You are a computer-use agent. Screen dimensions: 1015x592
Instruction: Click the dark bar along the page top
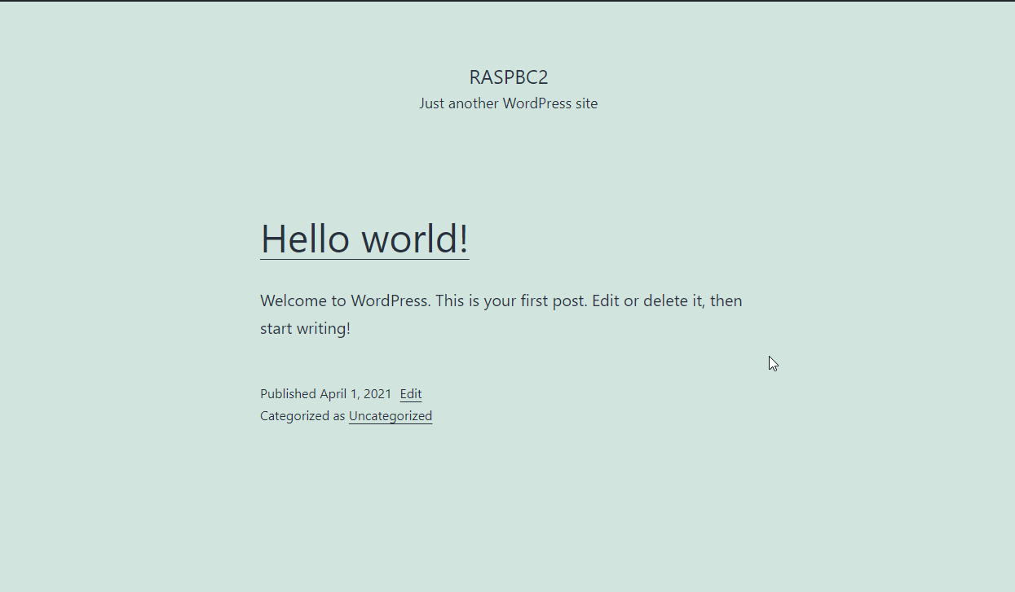(x=507, y=1)
